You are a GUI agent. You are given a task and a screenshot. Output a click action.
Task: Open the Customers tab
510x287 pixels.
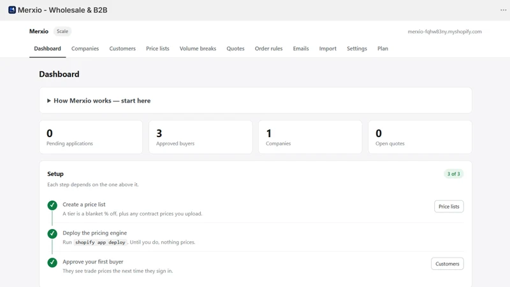pyautogui.click(x=122, y=48)
